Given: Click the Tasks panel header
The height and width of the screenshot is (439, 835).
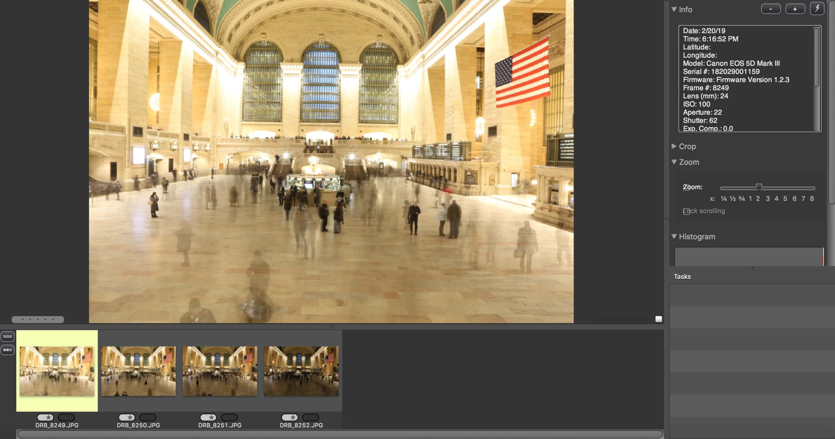Looking at the screenshot, I should point(682,277).
